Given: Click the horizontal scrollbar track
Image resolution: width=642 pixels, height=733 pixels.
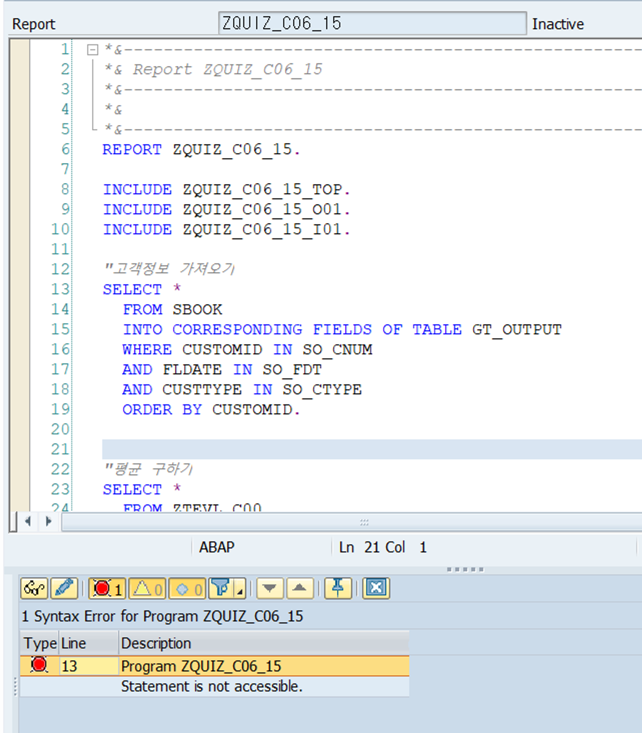Looking at the screenshot, I should point(351,522).
